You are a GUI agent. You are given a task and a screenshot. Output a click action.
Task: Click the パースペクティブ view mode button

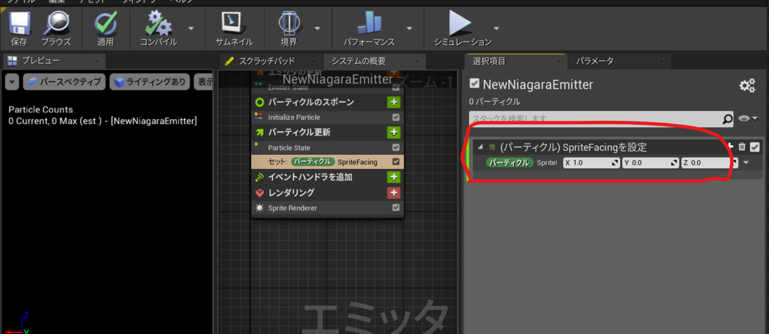(64, 82)
